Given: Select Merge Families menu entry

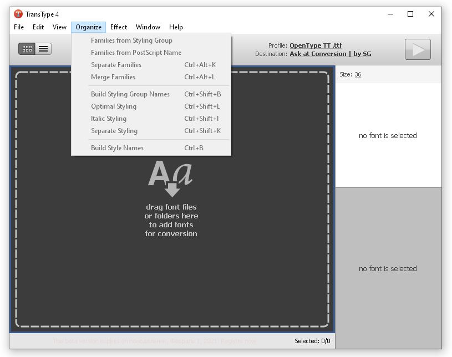Looking at the screenshot, I should (151, 77).
